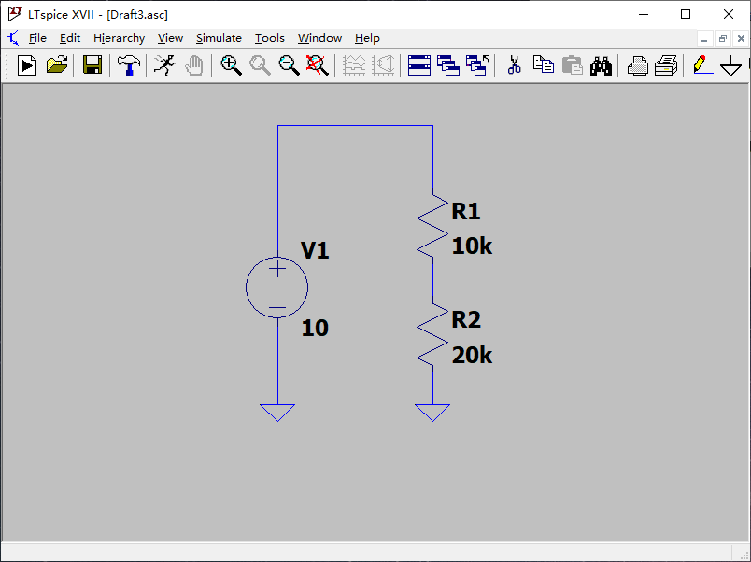
Task: Open the Help menu
Action: (367, 38)
